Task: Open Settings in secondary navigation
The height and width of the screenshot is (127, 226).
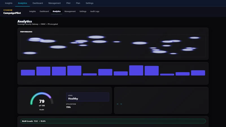Action: click(83, 11)
